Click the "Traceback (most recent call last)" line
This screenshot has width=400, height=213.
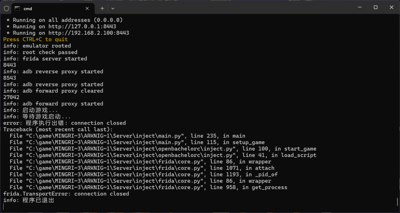58,129
